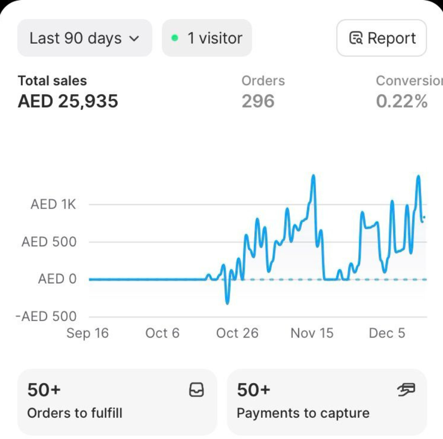The image size is (443, 439).
Task: Tap the 1 visitor live view pill
Action: click(x=207, y=38)
